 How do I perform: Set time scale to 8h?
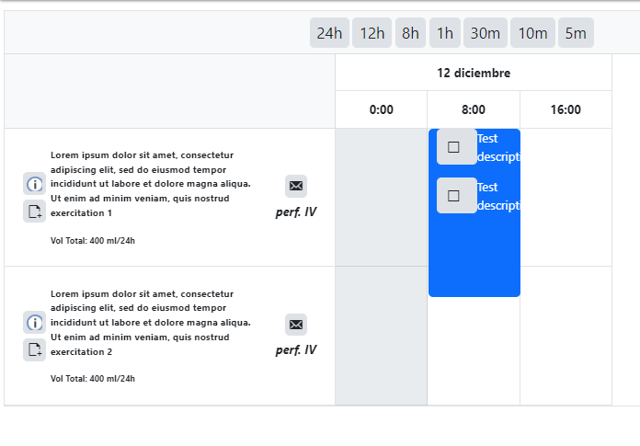tap(410, 33)
